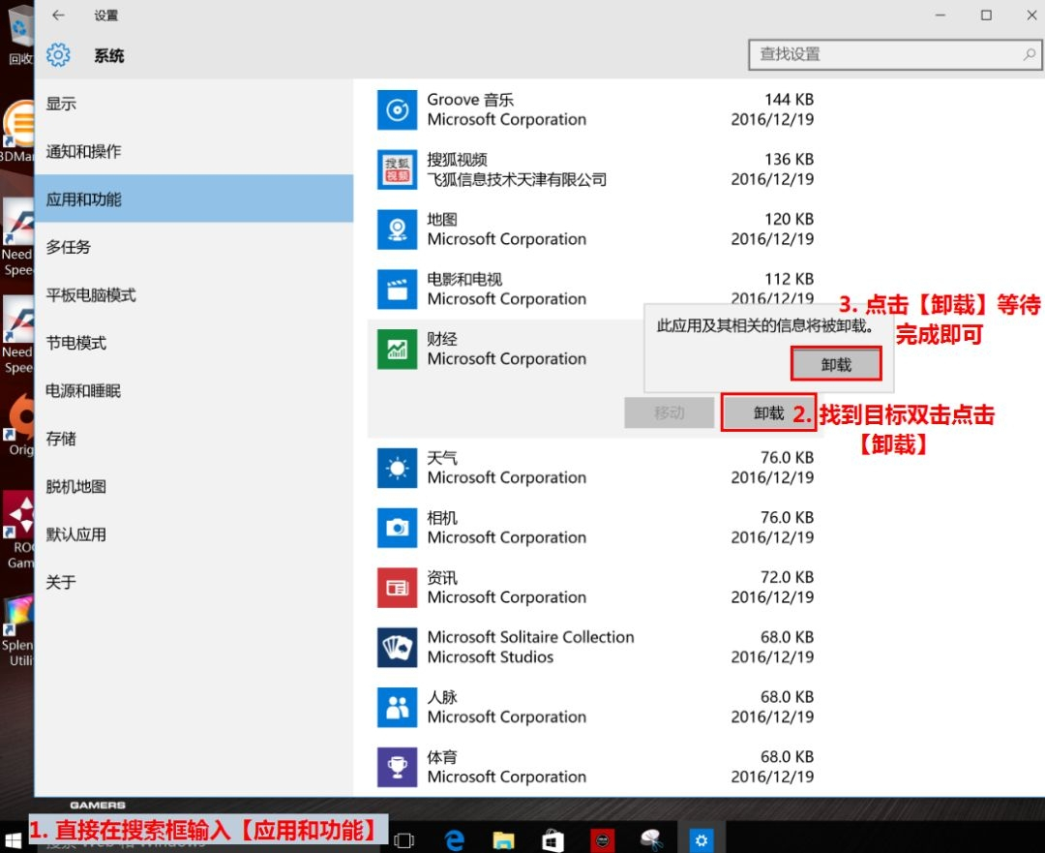The width and height of the screenshot is (1045, 853).
Task: Switch to 通知和操作 section
Action: coord(83,152)
